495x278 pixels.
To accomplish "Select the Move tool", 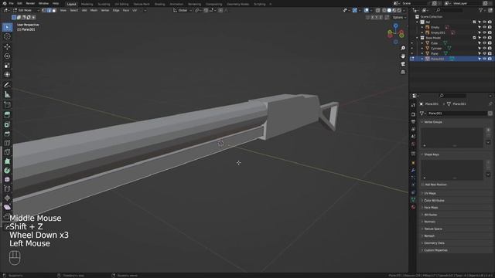I will 7,46.
